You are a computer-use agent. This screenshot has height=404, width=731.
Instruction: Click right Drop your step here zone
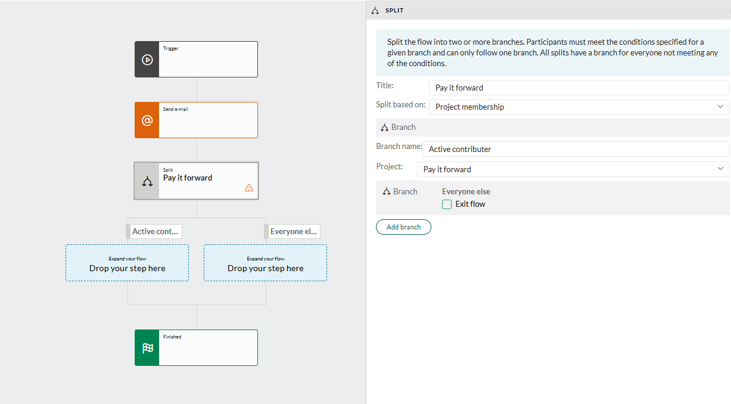click(265, 263)
